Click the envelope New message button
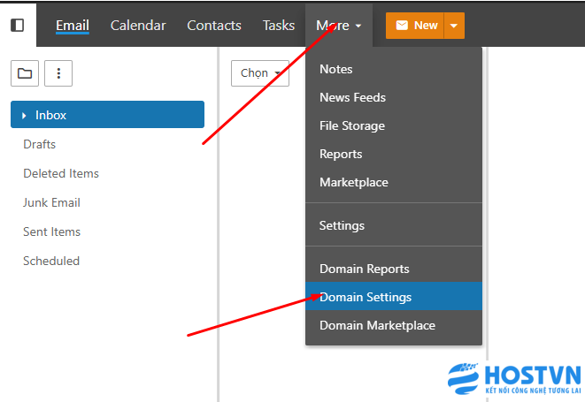Viewport: 585px width, 402px height. (x=414, y=26)
